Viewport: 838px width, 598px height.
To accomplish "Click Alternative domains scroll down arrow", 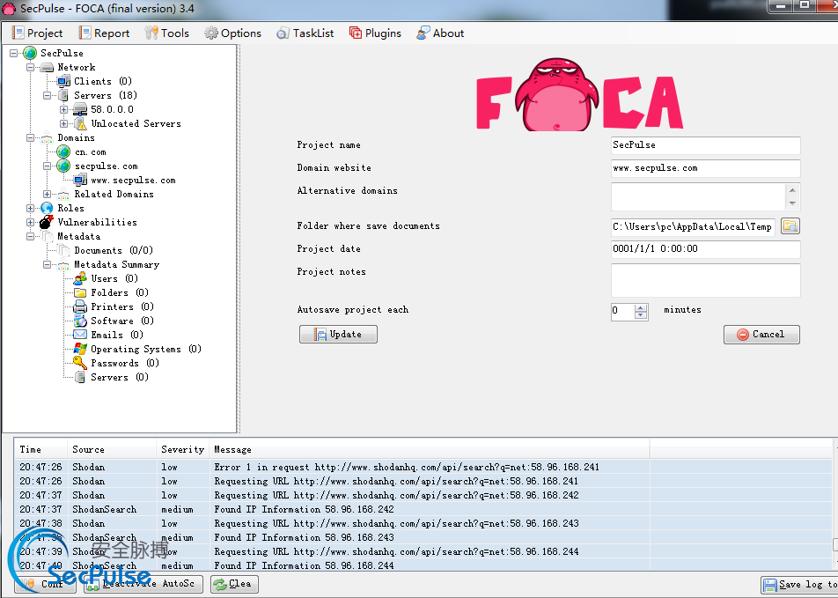I will (792, 203).
